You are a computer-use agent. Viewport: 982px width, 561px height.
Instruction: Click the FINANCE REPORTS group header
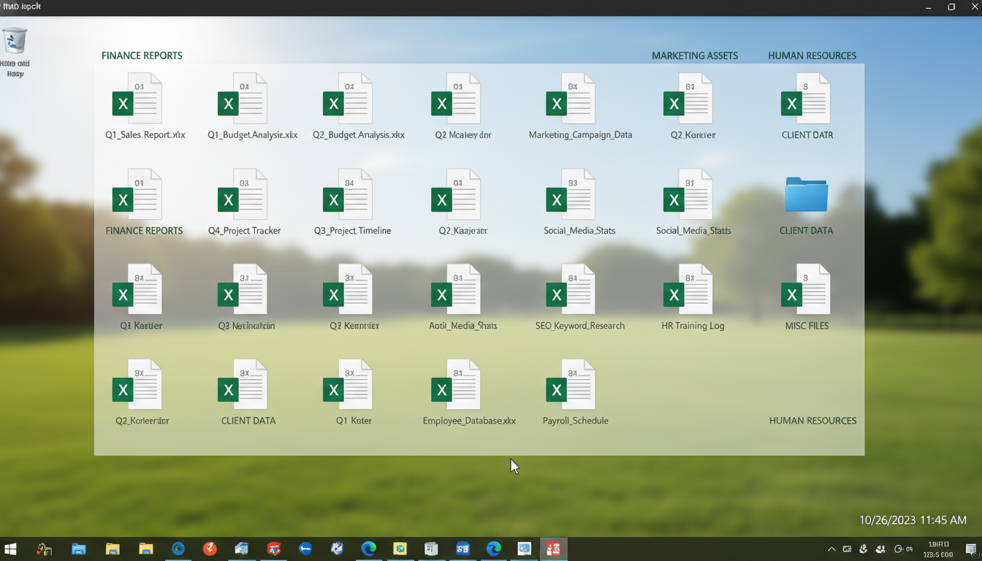click(x=142, y=56)
